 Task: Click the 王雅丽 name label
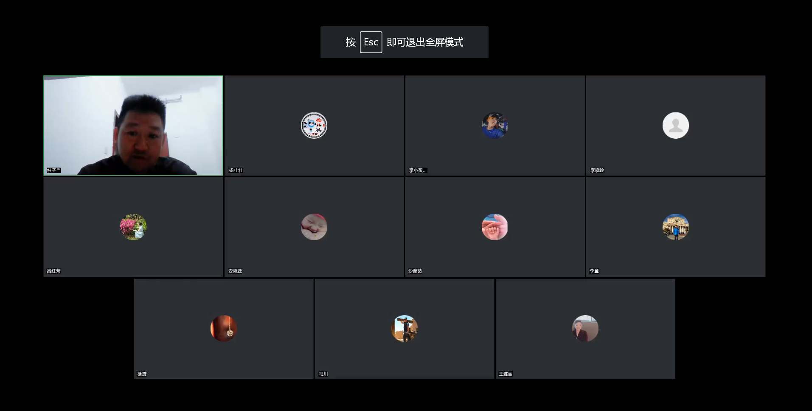505,374
